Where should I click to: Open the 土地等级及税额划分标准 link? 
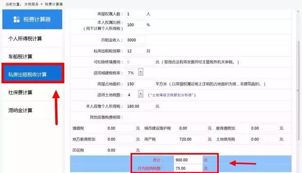(172, 95)
